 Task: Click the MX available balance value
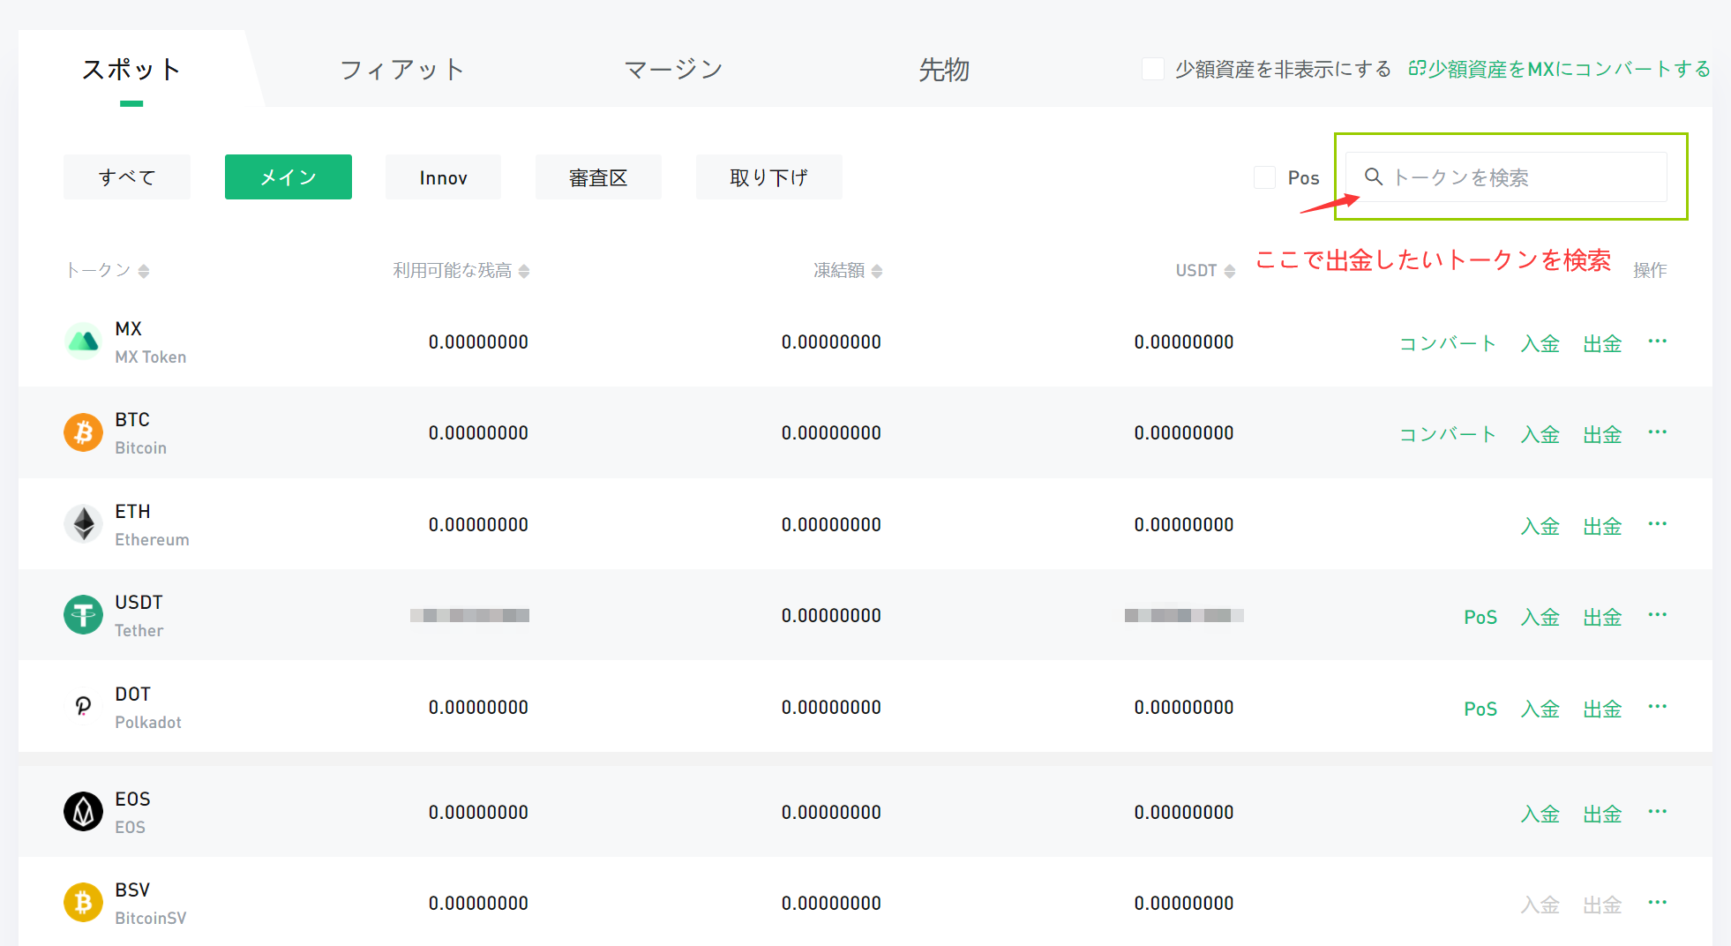(478, 342)
